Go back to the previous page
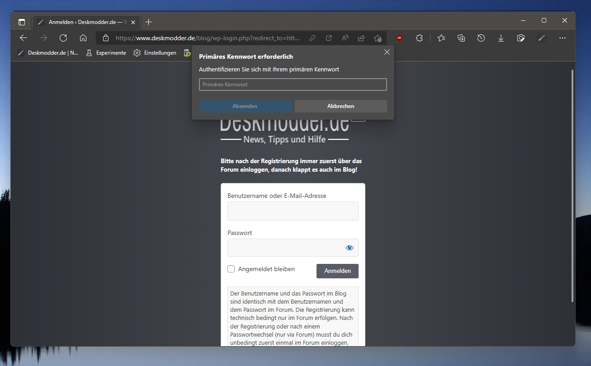The height and width of the screenshot is (366, 591). tap(24, 38)
